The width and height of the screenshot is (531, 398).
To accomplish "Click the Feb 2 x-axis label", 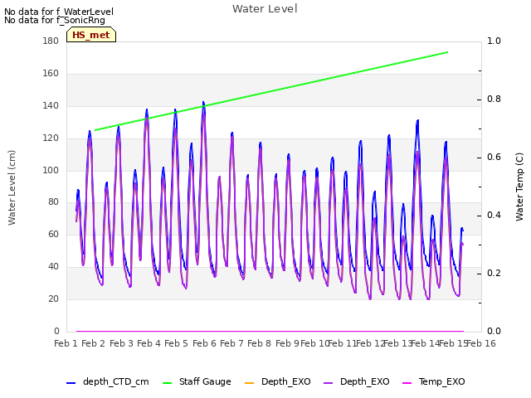I will pos(94,343).
